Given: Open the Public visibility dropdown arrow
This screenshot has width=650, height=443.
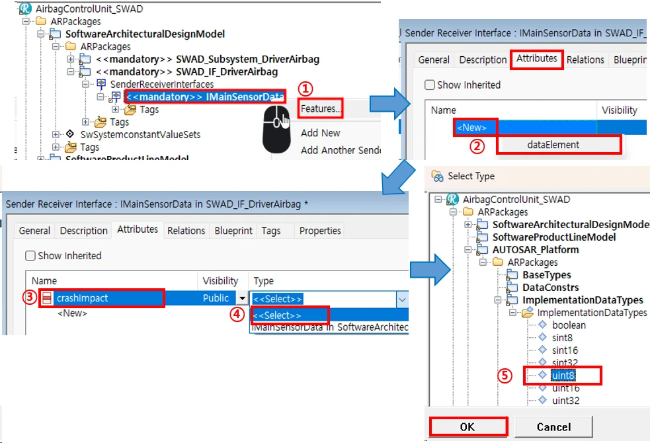Looking at the screenshot, I should [242, 299].
